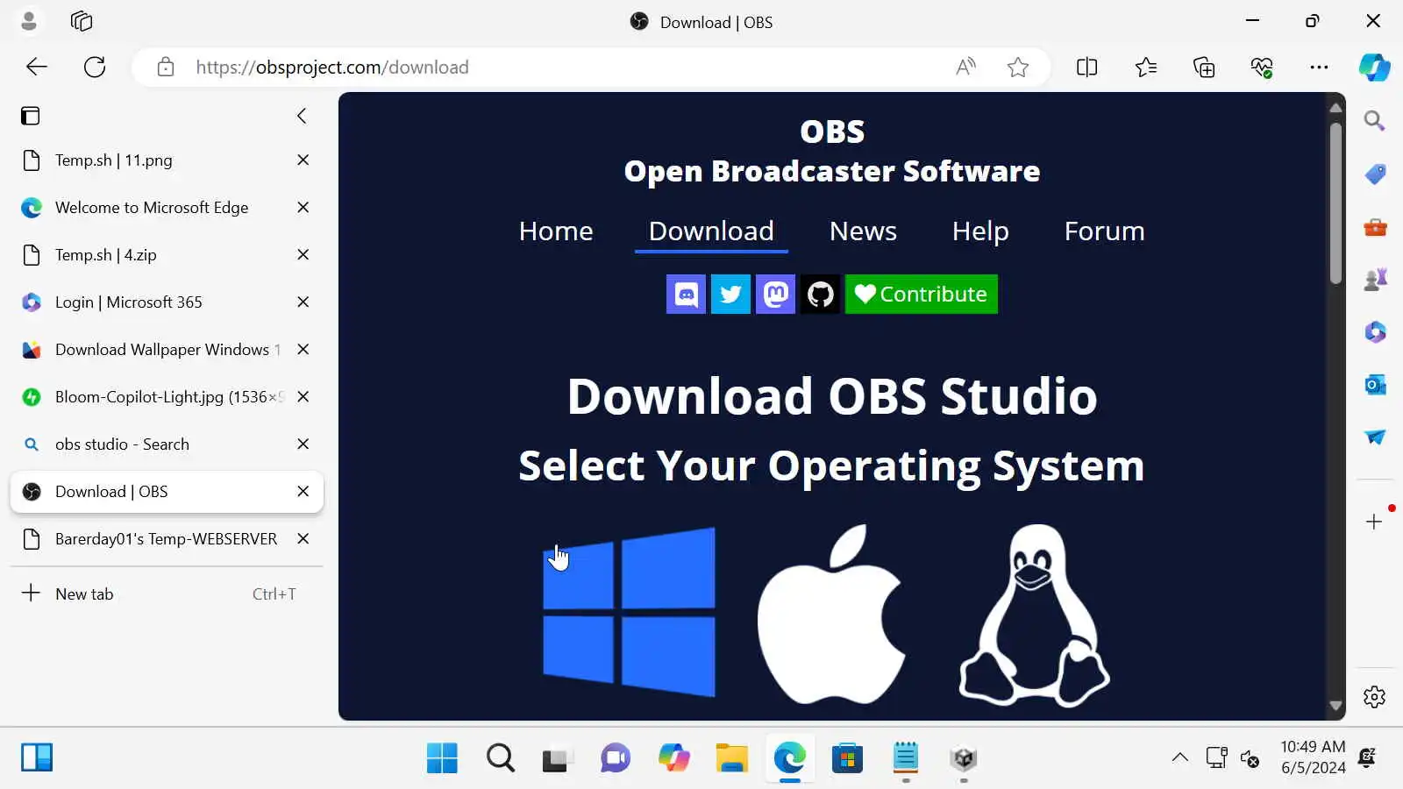
Task: Open Browser essentials heart icon
Action: 1262,67
